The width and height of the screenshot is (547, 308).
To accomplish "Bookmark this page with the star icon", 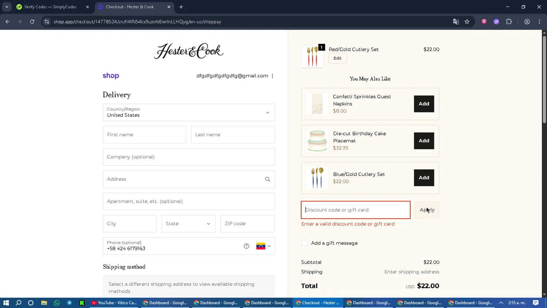I will coord(467,22).
